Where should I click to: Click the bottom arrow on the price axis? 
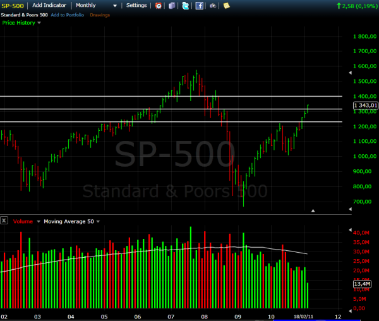[350, 209]
